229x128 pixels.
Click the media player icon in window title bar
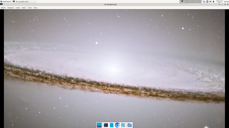pos(1,4)
